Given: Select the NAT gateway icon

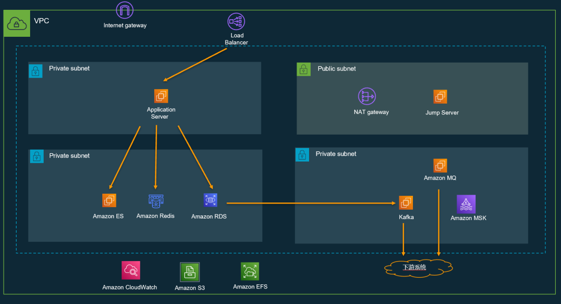Looking at the screenshot, I should point(367,96).
